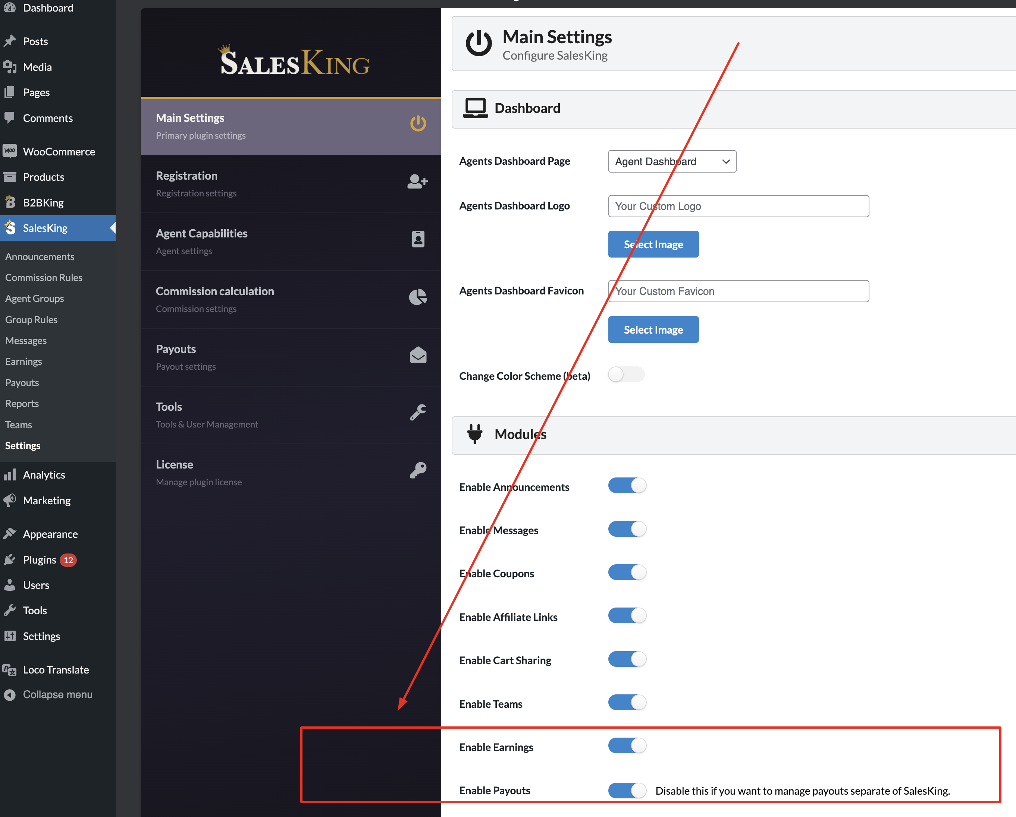The height and width of the screenshot is (817, 1016).
Task: Click Select Image under Dashboard Logo
Action: (653, 245)
